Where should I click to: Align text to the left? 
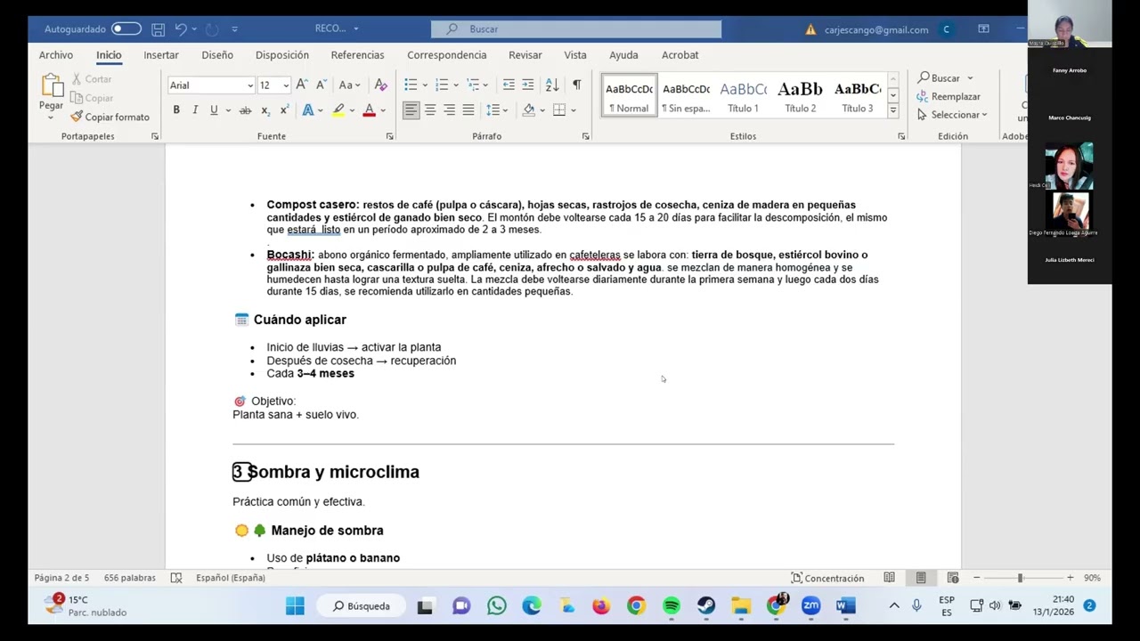[x=411, y=110]
